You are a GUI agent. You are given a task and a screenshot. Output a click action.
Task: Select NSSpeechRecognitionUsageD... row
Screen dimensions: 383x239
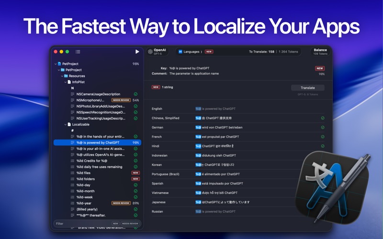(x=97, y=112)
